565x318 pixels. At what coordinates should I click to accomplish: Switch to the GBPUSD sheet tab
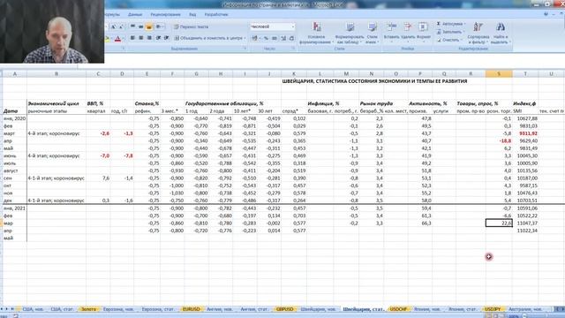284,309
